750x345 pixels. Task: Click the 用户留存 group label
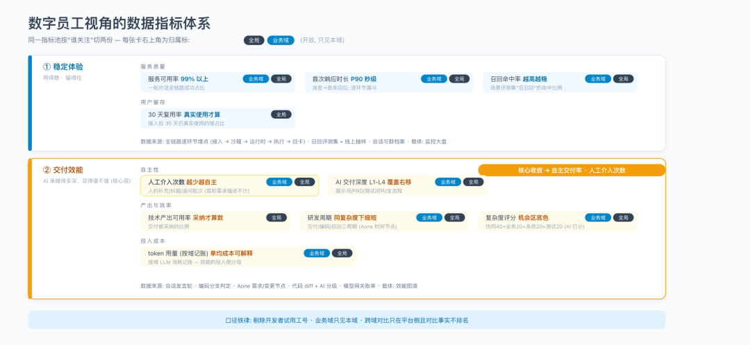coord(153,102)
